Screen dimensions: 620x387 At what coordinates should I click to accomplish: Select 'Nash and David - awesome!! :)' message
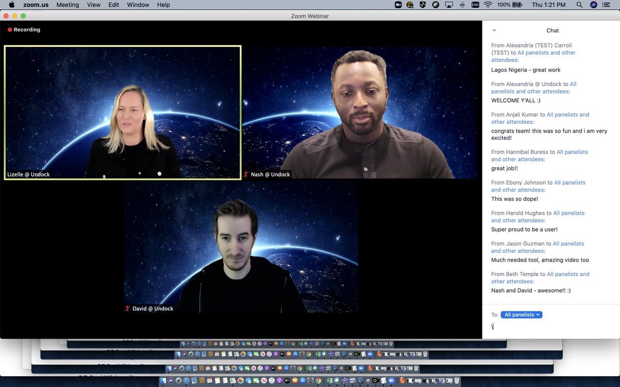click(x=531, y=290)
